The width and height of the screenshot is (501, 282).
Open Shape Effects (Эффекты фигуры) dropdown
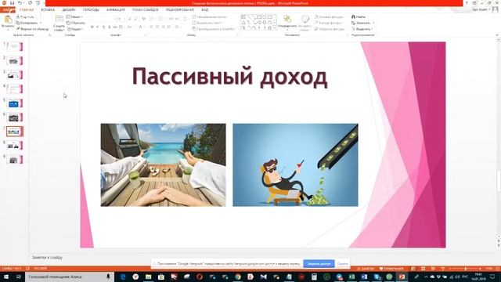pos(330,29)
